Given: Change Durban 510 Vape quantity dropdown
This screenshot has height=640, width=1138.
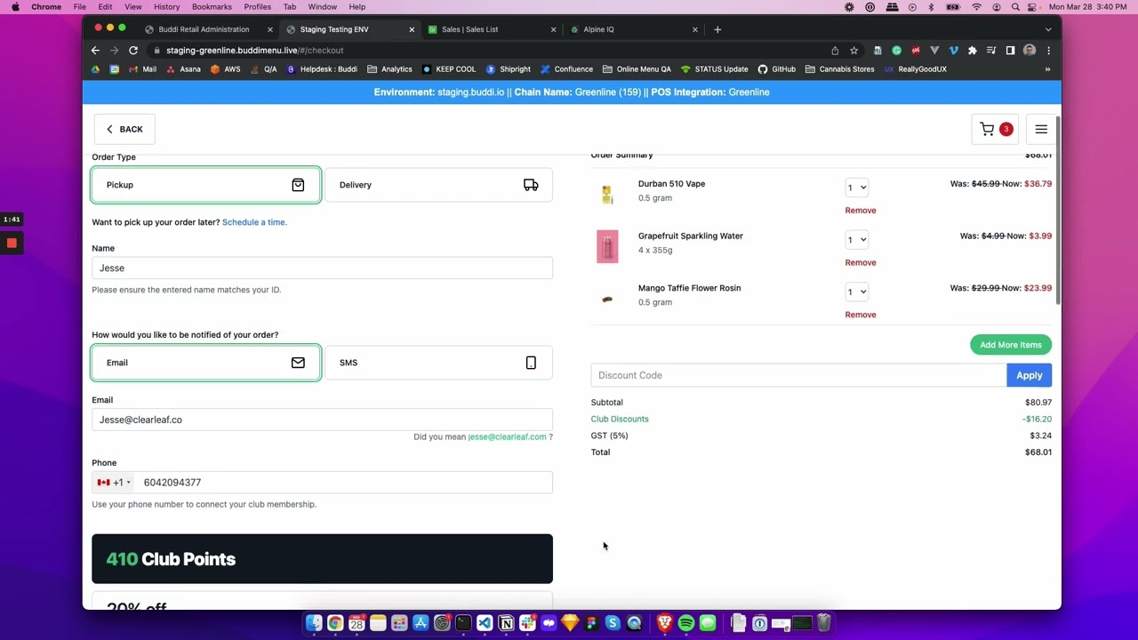Looking at the screenshot, I should pos(857,188).
